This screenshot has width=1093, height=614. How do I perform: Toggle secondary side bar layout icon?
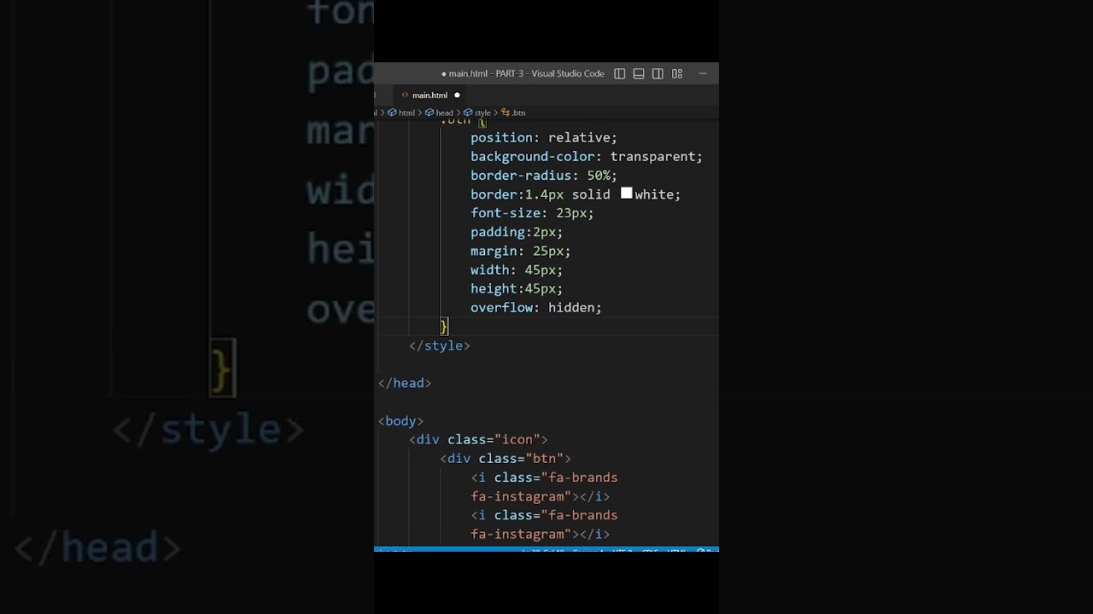(x=658, y=74)
